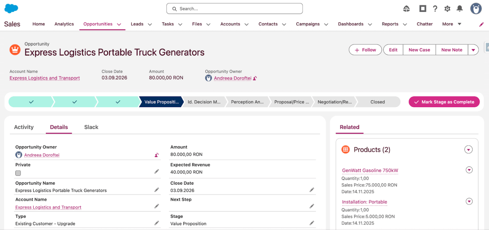Open the Notifications bell
The height and width of the screenshot is (230, 489).
460,9
